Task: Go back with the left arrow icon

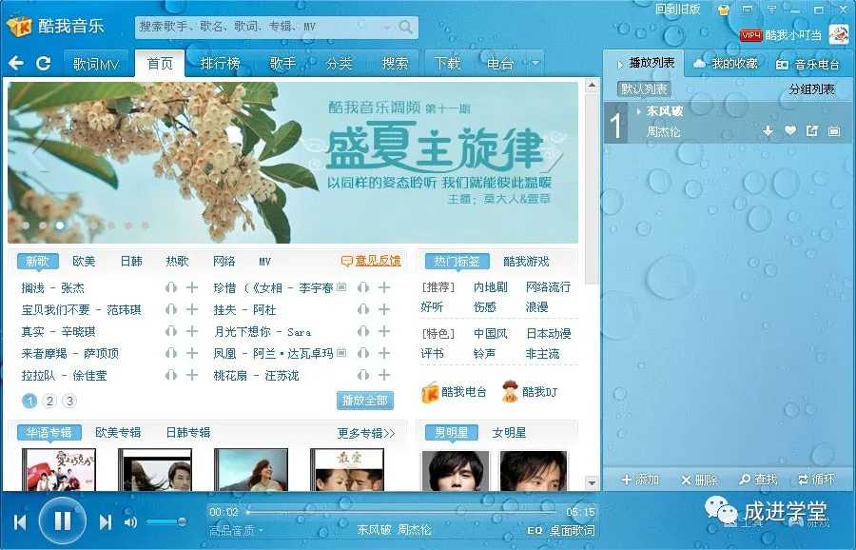Action: (x=16, y=64)
